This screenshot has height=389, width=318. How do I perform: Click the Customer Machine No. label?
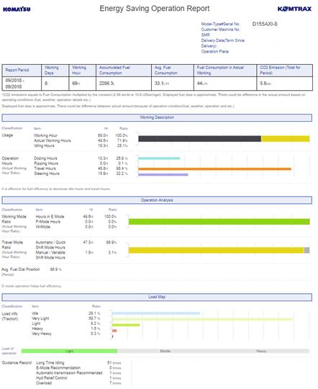(220, 30)
